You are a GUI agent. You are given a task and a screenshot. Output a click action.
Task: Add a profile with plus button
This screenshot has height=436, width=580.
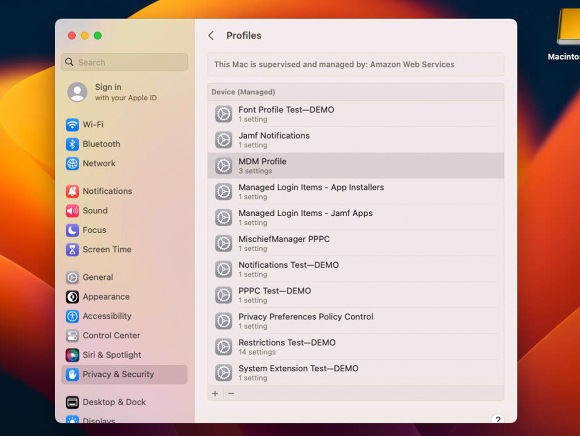pos(215,394)
